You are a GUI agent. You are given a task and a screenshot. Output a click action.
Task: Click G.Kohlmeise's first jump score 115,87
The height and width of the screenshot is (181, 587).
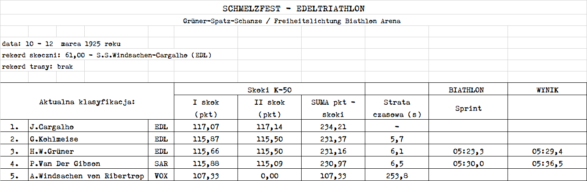[x=206, y=139]
